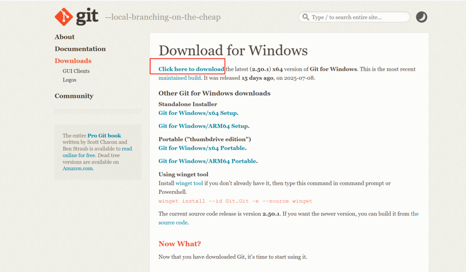Click the 'Standalone Installer' subheading

[x=188, y=104]
